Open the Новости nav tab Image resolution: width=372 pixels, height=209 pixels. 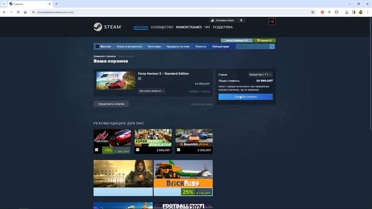tap(201, 46)
